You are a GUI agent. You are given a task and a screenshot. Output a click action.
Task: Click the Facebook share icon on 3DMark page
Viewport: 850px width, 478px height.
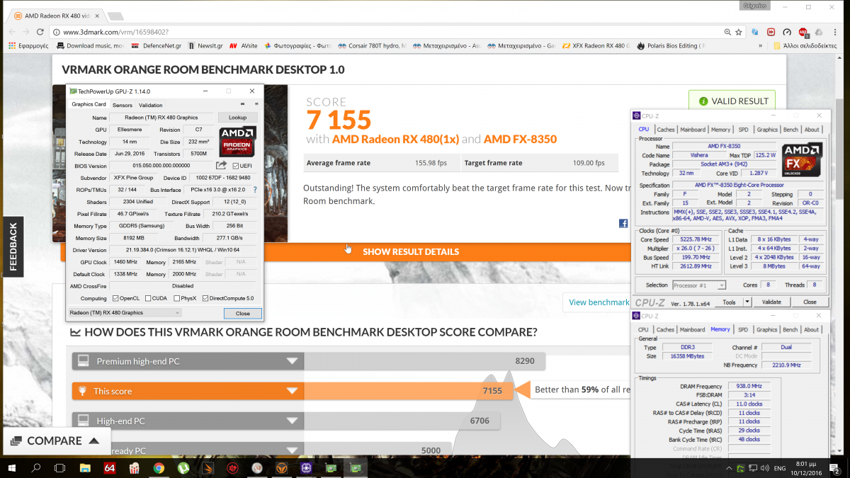coord(623,223)
